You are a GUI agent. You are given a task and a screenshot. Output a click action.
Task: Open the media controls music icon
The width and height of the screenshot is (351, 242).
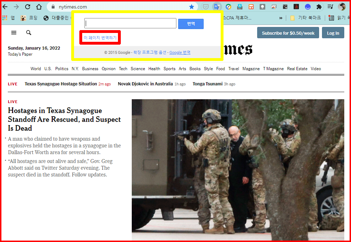coord(330,7)
